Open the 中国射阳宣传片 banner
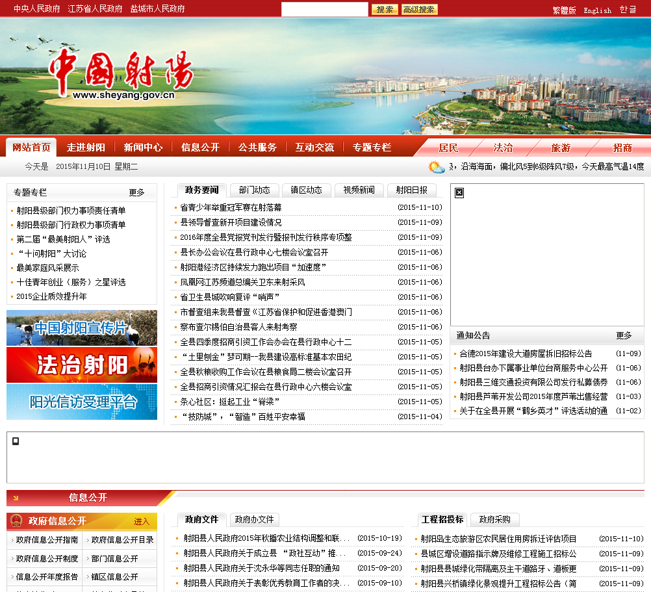Viewport: 651px width, 592px height. tap(82, 328)
